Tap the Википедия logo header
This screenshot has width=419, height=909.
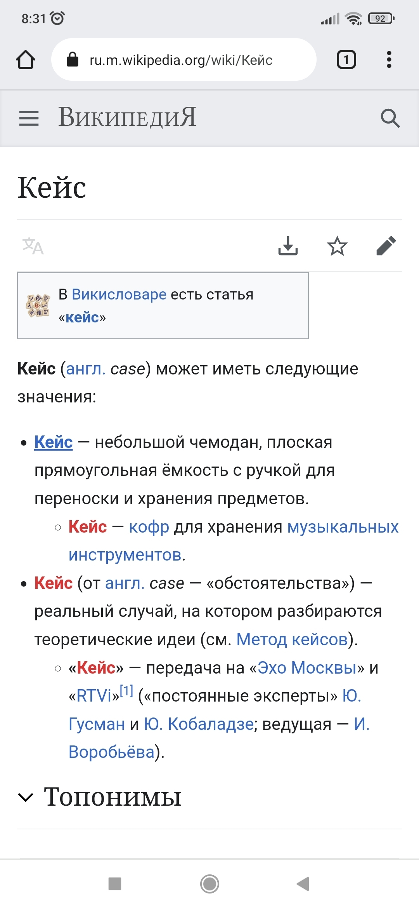127,117
